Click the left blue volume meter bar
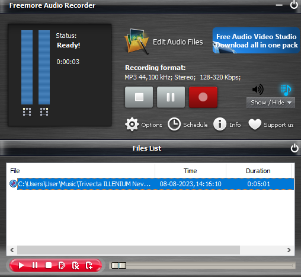Image resolution: width=301 pixels, height=277 pixels. (27, 67)
